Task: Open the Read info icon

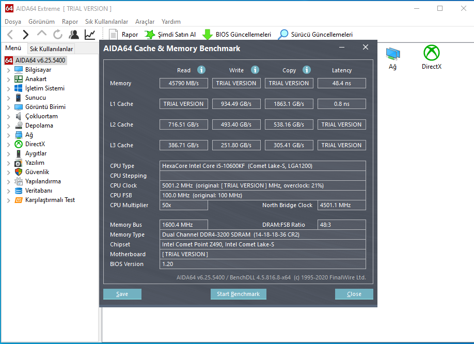Action: pyautogui.click(x=201, y=70)
